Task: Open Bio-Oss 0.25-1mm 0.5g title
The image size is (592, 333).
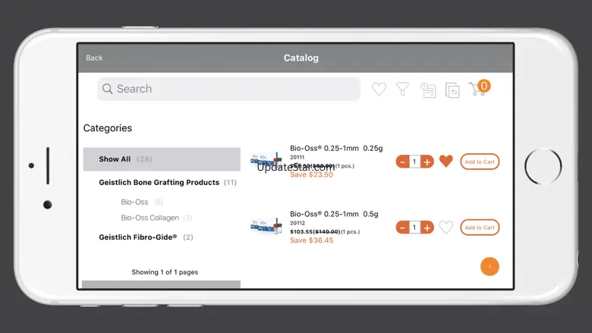Action: click(334, 214)
